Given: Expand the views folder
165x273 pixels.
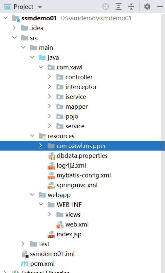Looking at the screenshot, I should click(50, 214).
